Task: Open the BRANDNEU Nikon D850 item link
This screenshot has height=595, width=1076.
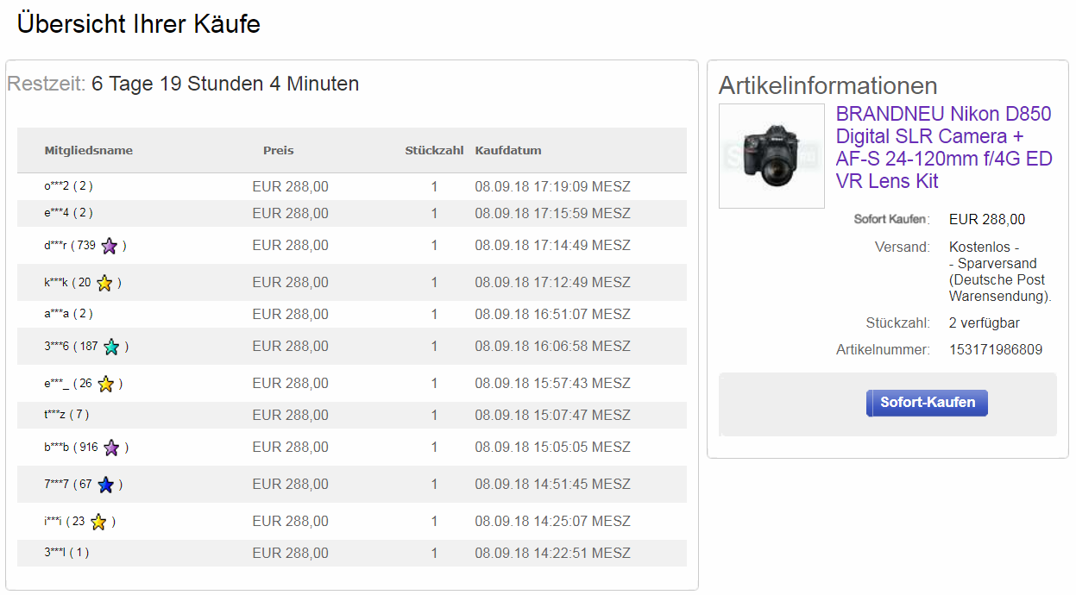Action: 944,147
